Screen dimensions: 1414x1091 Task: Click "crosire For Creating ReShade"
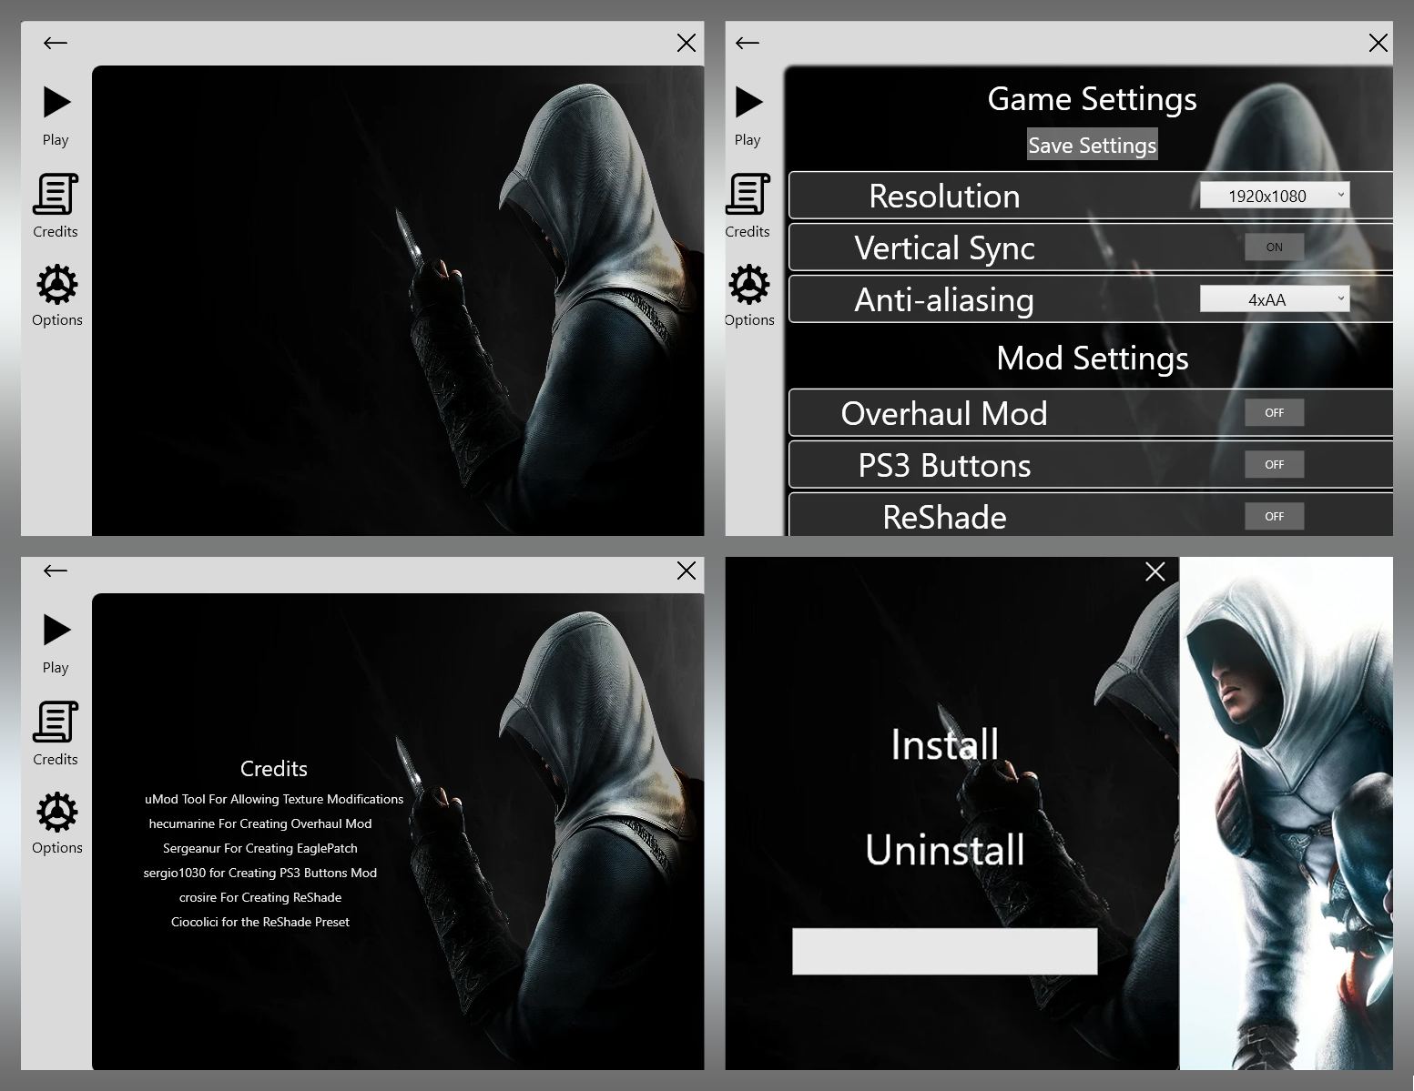[x=260, y=897]
